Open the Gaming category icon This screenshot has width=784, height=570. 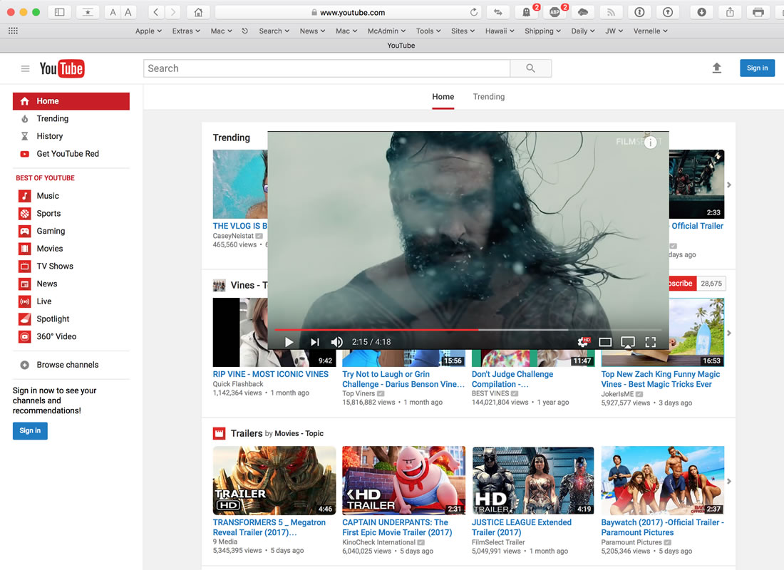[24, 231]
